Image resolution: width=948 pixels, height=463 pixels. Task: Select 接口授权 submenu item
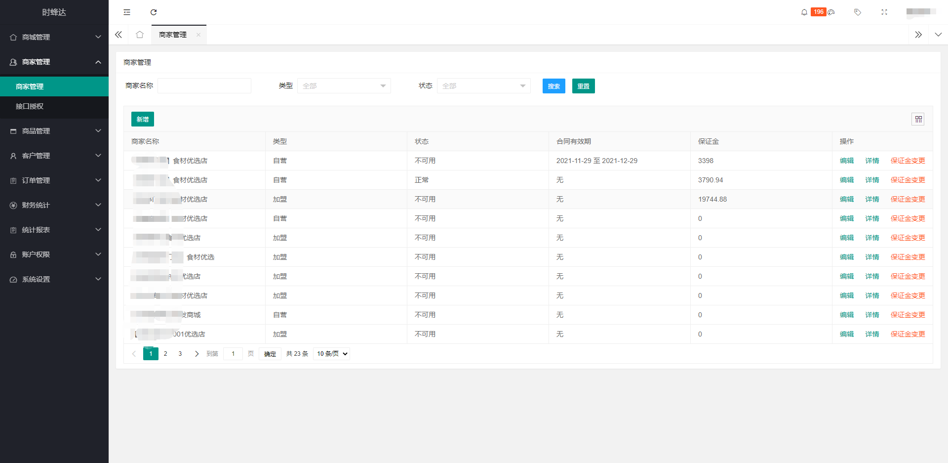(54, 106)
